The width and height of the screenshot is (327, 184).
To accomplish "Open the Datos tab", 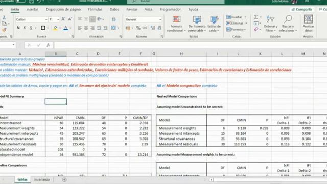I will click(114, 9).
